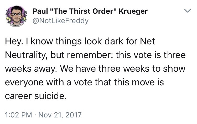Click display name Paul "The Thirst Order" Krueger

pos(90,11)
